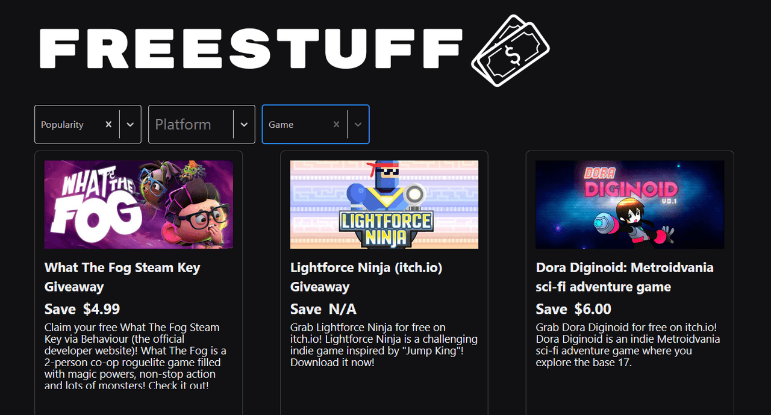Click the FREESTUFF site heading
Screen dimensions: 771x415
coord(251,49)
